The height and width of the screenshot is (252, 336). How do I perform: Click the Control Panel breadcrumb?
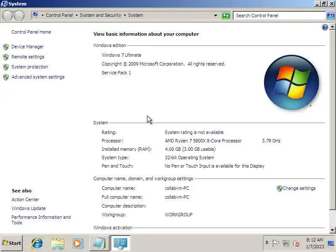(59, 15)
